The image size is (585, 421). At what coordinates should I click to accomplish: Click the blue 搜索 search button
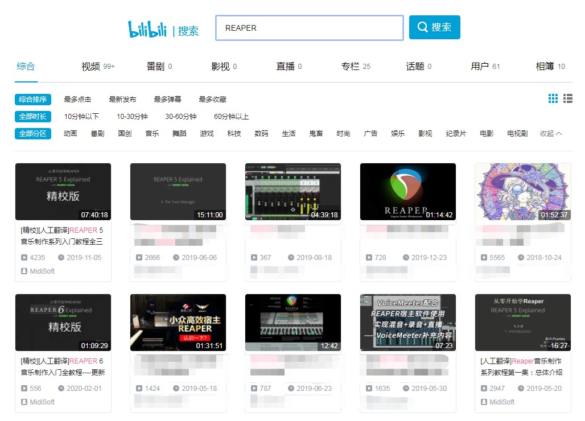click(x=435, y=27)
